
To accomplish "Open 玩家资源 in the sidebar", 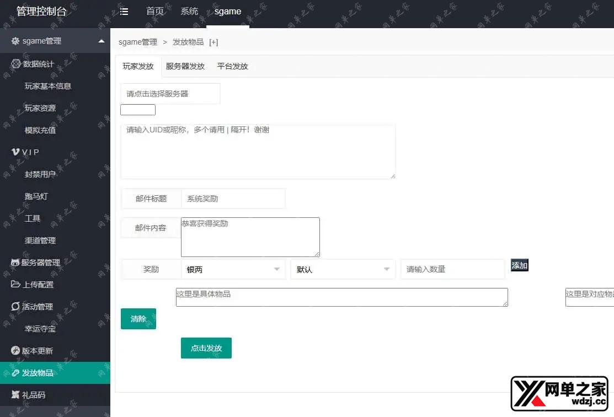I will click(40, 108).
